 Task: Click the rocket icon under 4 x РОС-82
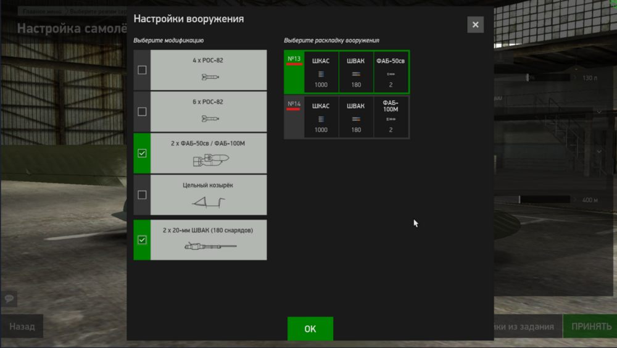[210, 77]
